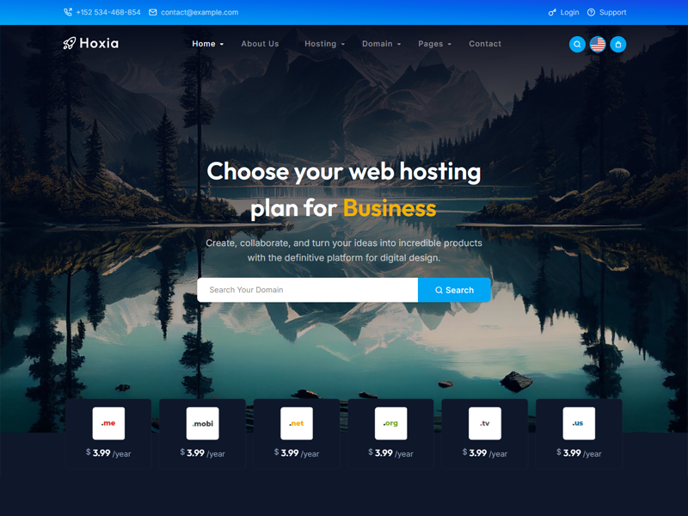Screen dimensions: 688x516
Task: Click the .me domain icon
Action: click(x=108, y=423)
